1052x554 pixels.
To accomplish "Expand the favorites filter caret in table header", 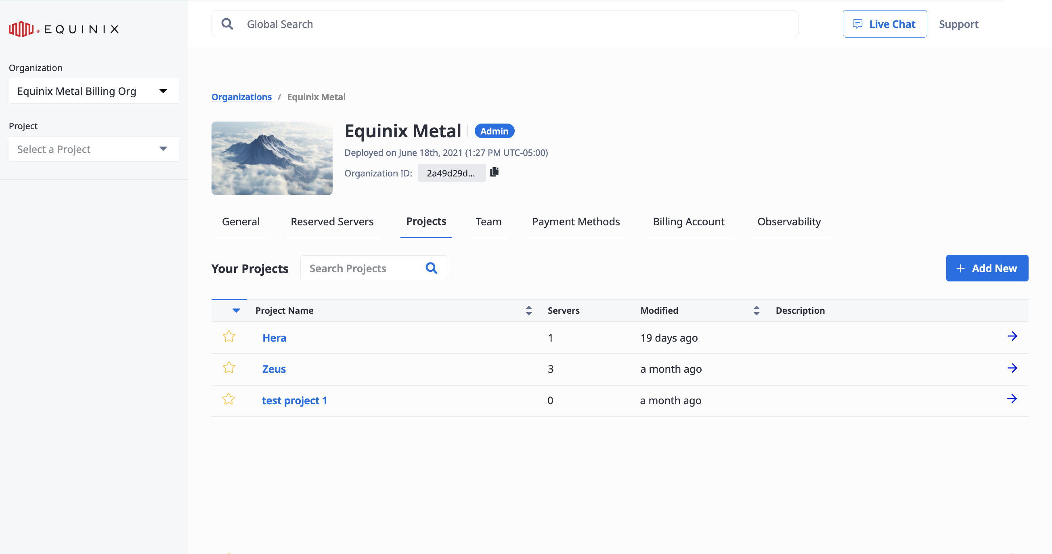I will (x=236, y=311).
